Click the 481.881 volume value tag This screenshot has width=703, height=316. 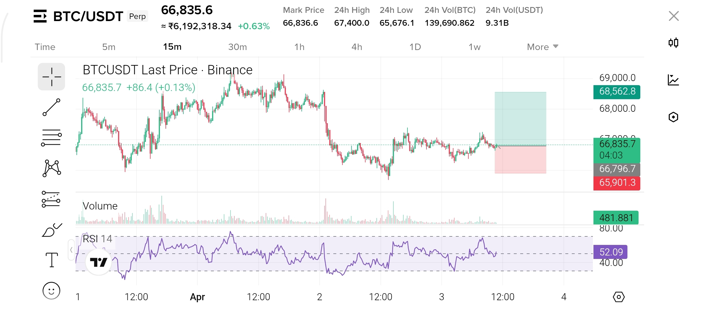click(x=616, y=218)
